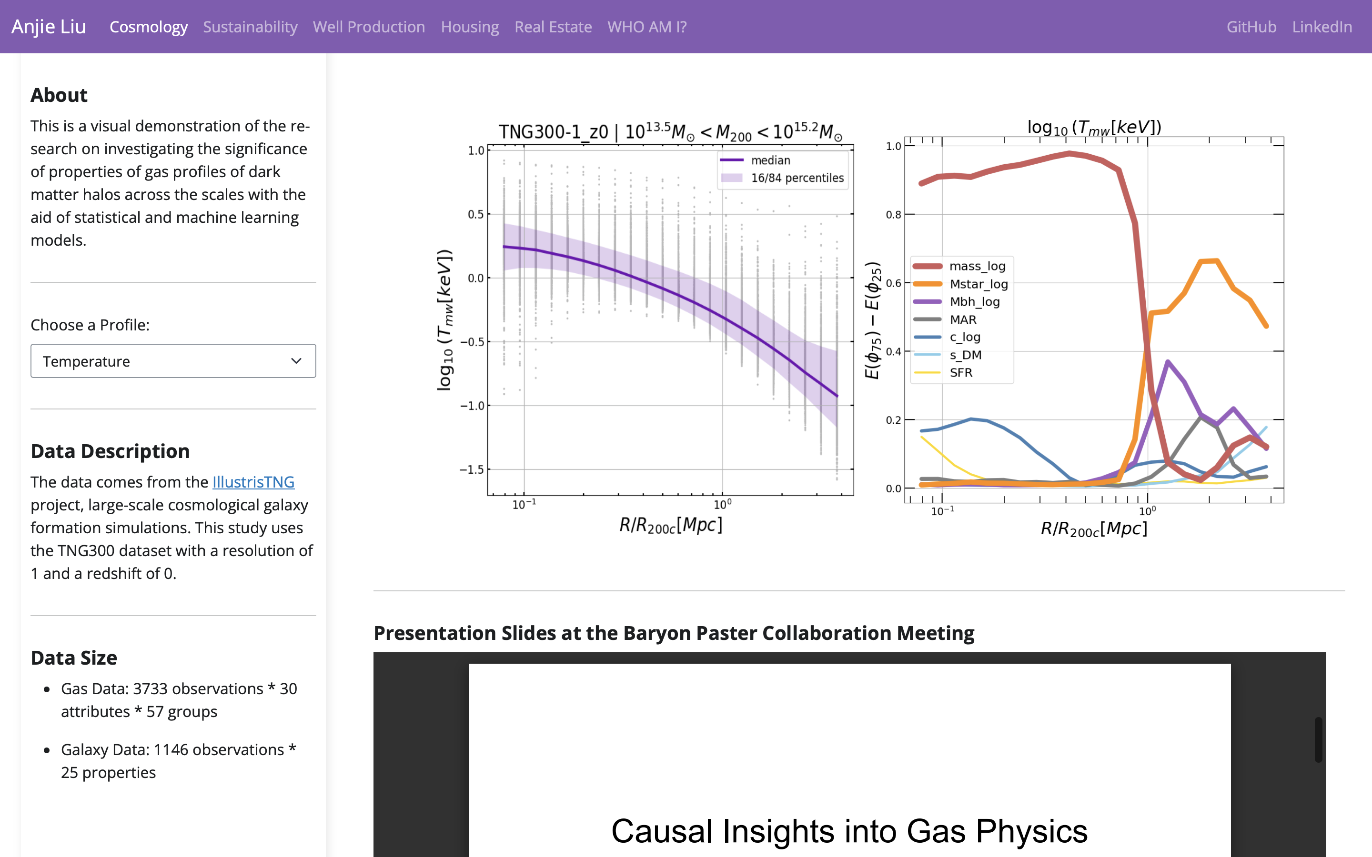Click the Housing navigation link

click(x=470, y=27)
